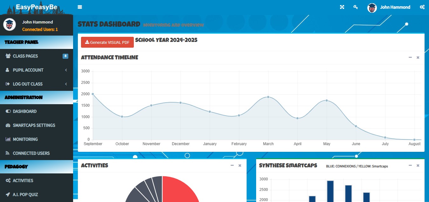Expand the Pupil Account submenu
The image size is (429, 202).
click(x=66, y=70)
